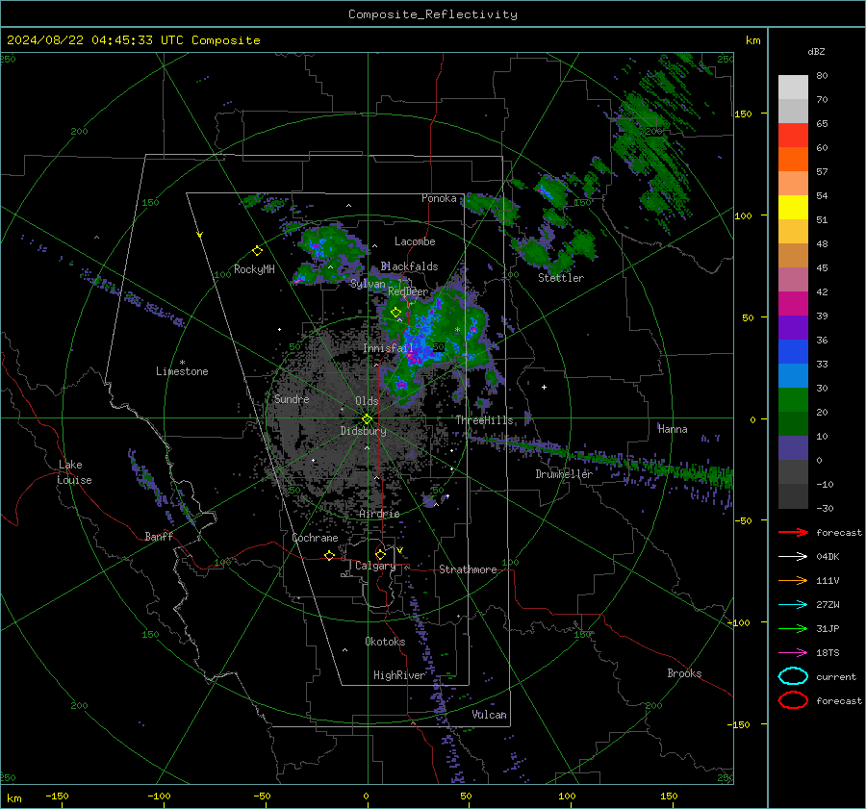Select the bright green 20-30 dBZ swatch
This screenshot has height=809, width=866.
coord(793,400)
